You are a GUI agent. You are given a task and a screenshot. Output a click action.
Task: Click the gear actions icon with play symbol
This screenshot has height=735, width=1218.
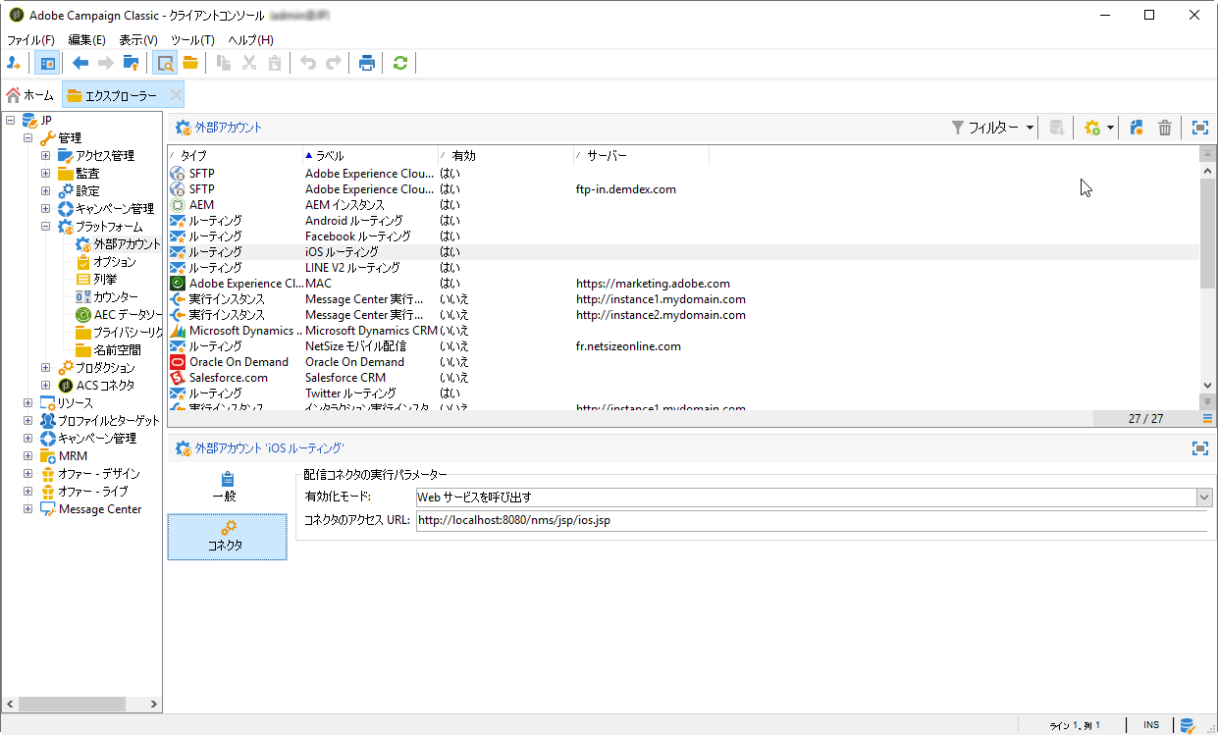[x=1092, y=128]
